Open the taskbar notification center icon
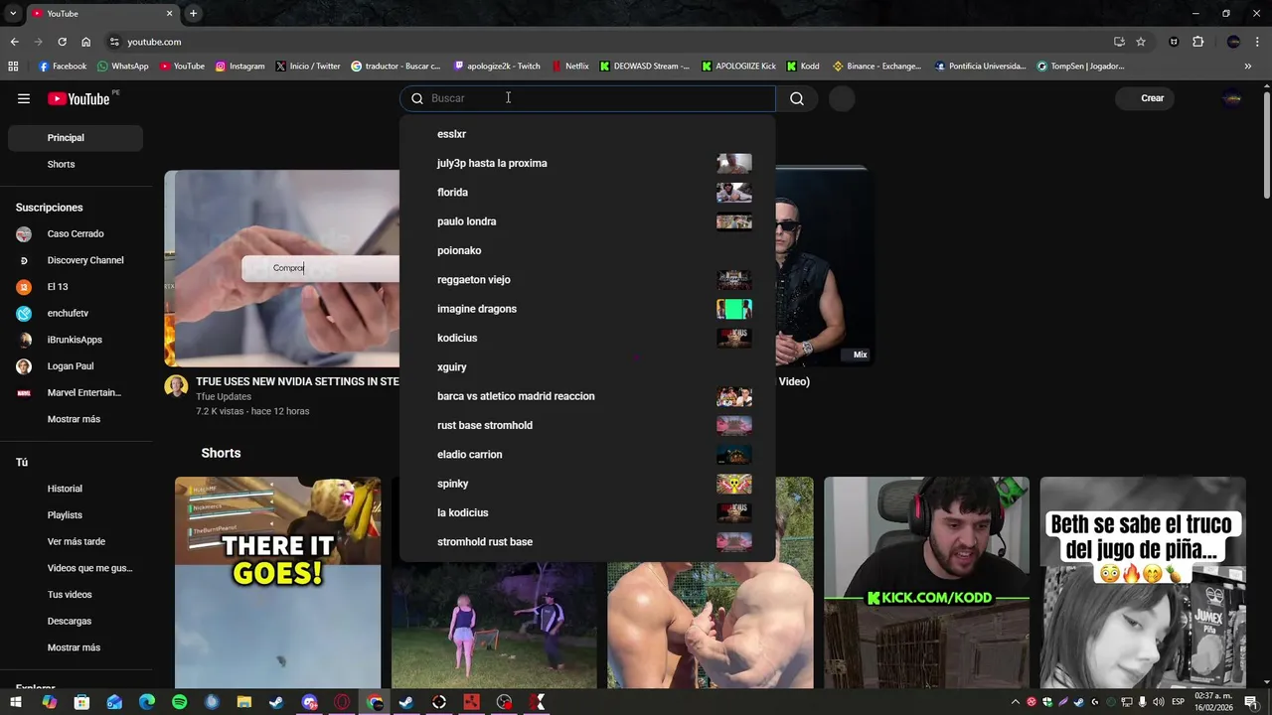This screenshot has width=1272, height=715. point(1250,702)
